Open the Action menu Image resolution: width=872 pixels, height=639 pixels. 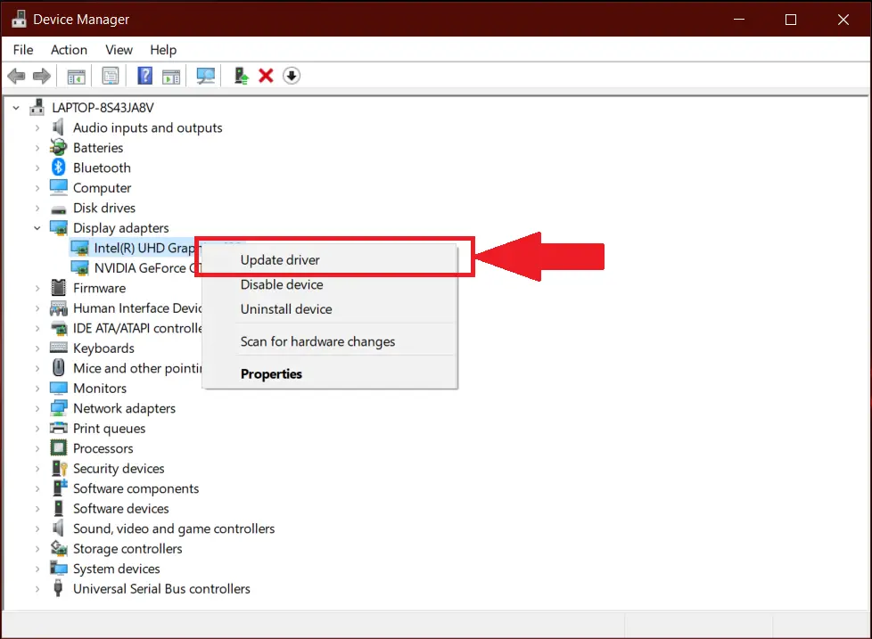[x=69, y=50]
